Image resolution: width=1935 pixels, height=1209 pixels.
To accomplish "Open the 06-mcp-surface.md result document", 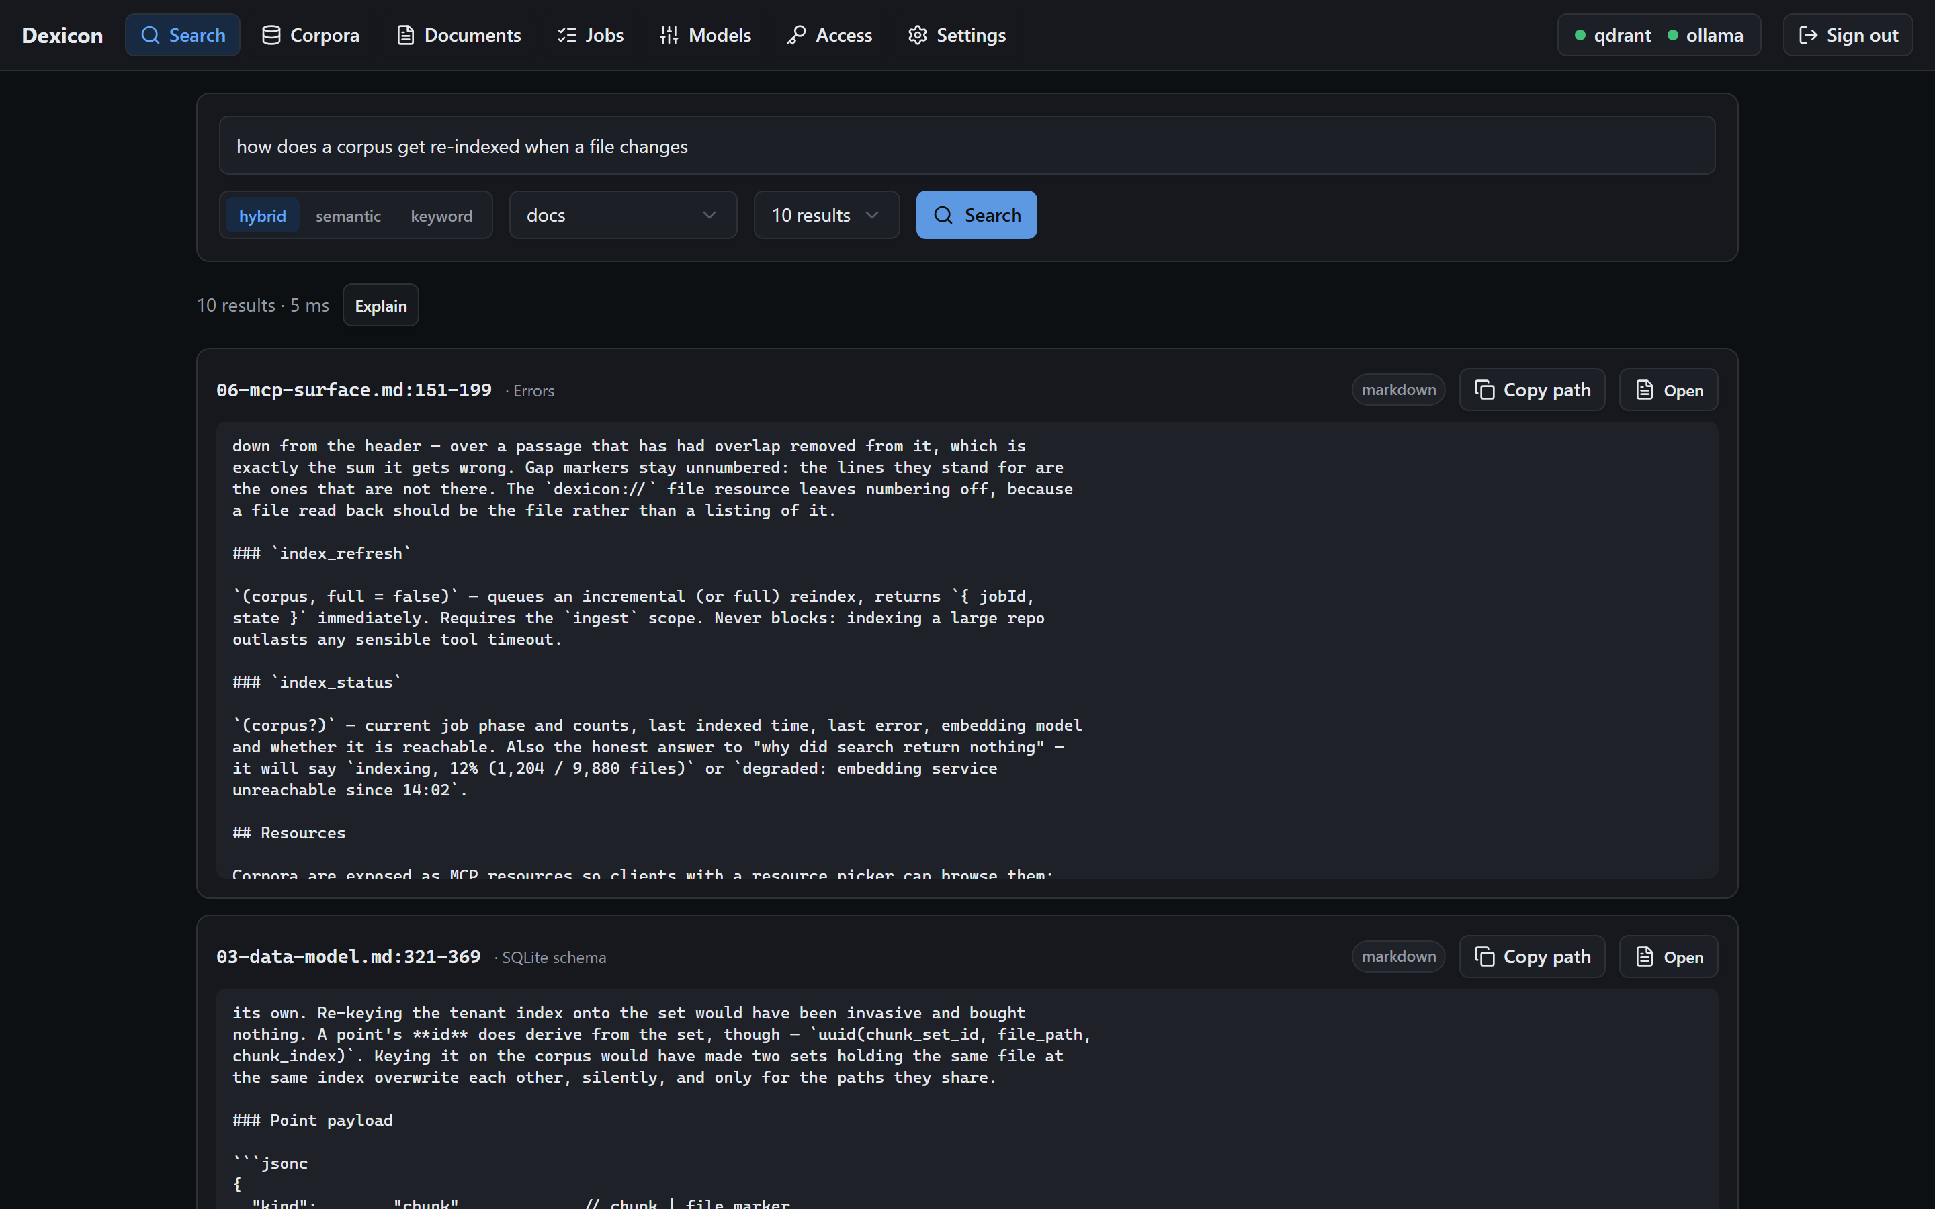I will tap(1668, 390).
